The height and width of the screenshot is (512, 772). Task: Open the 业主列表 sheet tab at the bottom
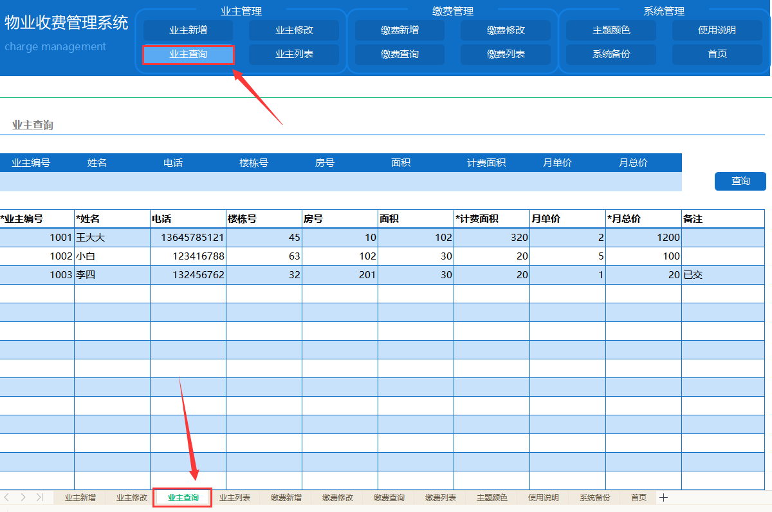point(234,497)
